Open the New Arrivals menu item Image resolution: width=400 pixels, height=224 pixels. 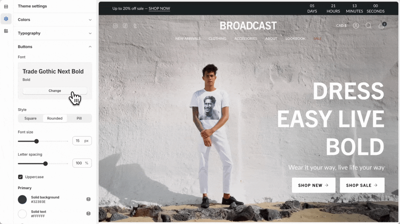[x=188, y=39]
